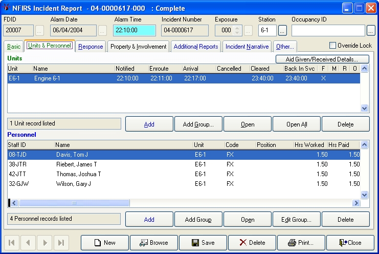Enable the Override Lock checkbox
379x254 pixels.
(332, 46)
